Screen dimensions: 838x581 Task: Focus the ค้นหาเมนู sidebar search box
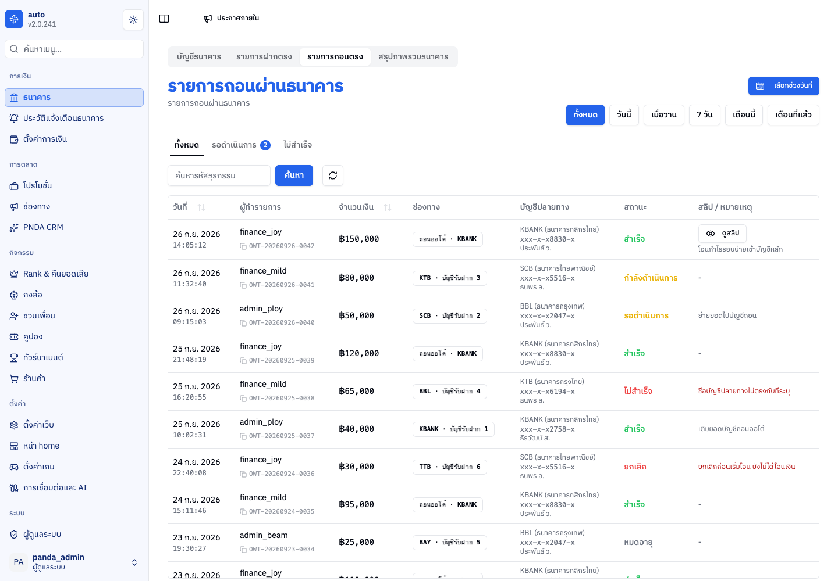(x=74, y=49)
